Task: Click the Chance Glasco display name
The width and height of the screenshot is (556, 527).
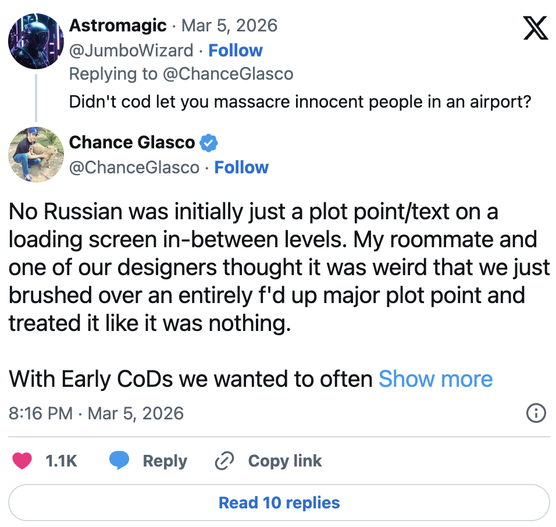Action: [x=132, y=142]
